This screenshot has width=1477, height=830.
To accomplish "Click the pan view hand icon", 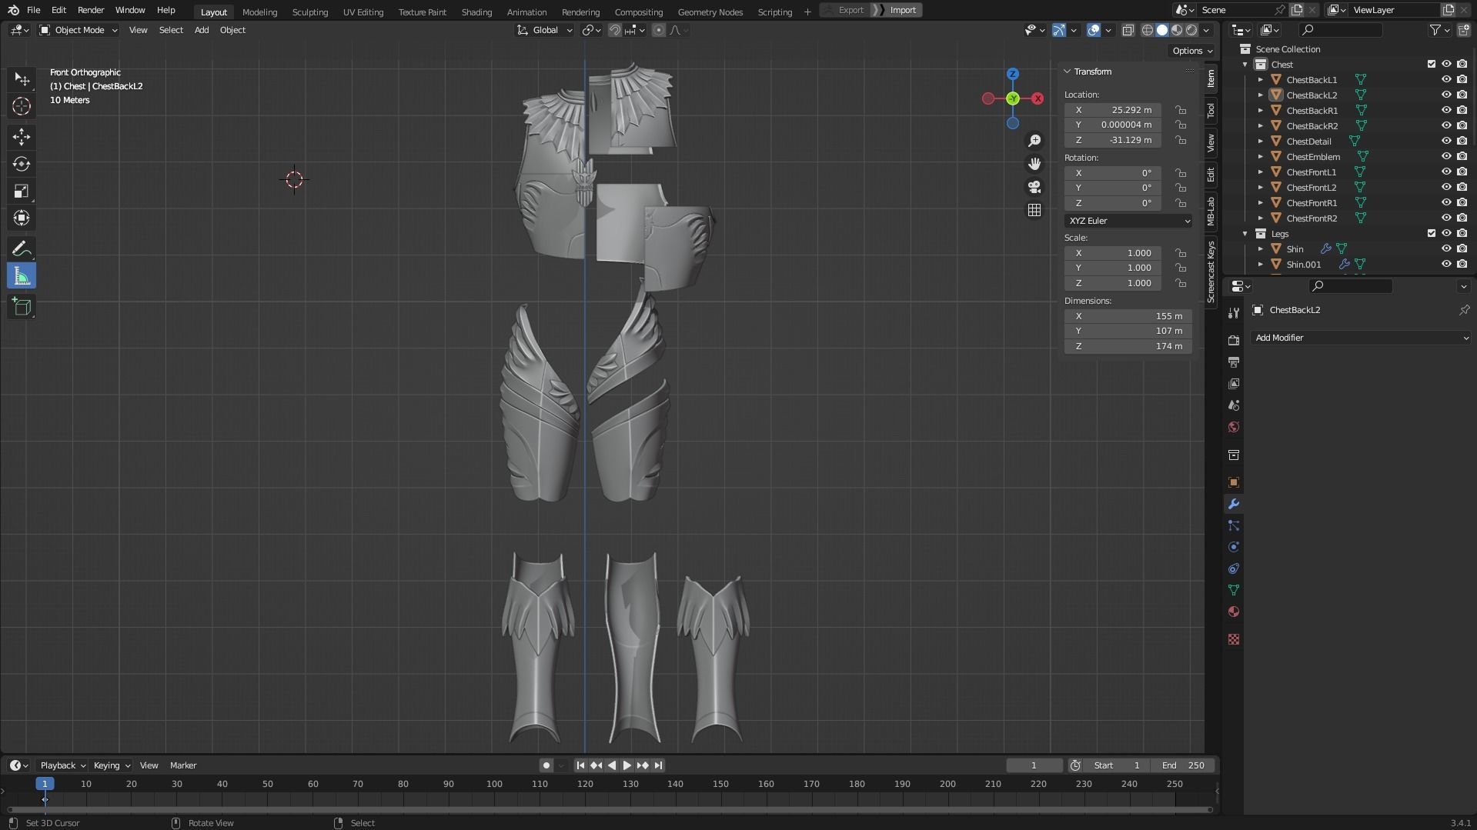I will [1034, 164].
